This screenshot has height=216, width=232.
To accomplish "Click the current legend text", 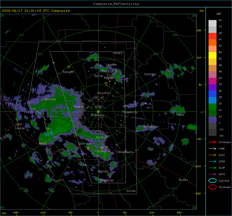I will (224, 181).
